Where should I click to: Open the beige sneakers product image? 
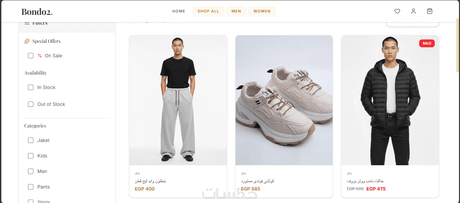coord(284,100)
